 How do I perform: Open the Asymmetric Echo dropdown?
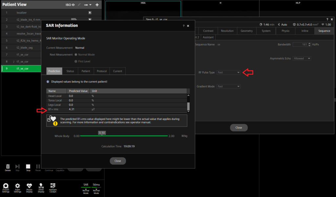302,58
